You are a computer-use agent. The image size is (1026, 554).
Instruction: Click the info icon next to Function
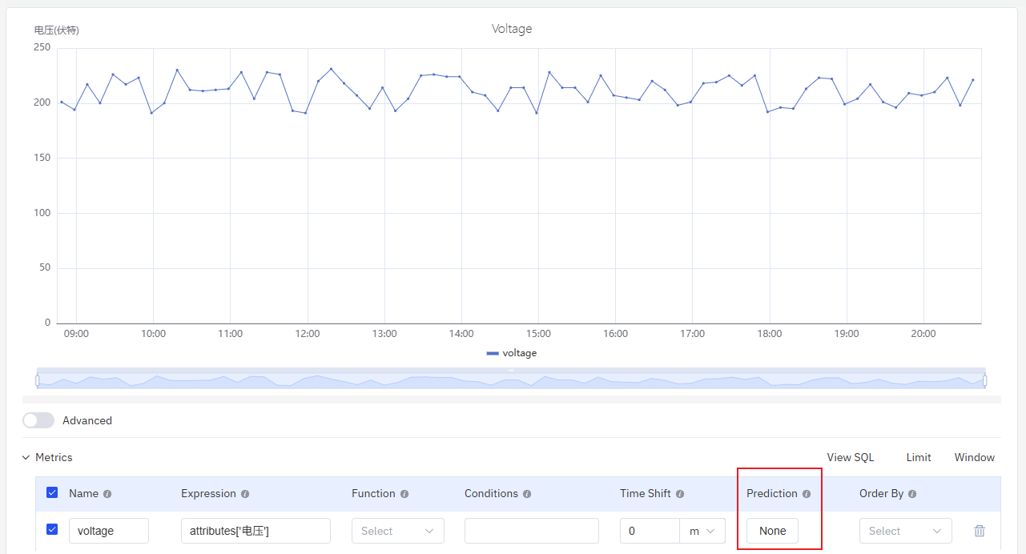point(406,493)
